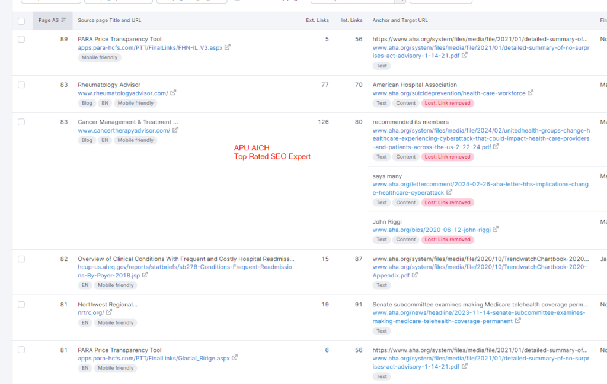Open the hcup-us.ahrq.gov statbriefs source URL
Image resolution: width=607 pixels, height=384 pixels.
(x=184, y=267)
